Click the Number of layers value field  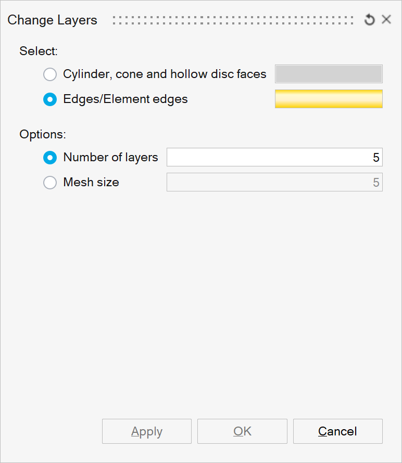[274, 157]
